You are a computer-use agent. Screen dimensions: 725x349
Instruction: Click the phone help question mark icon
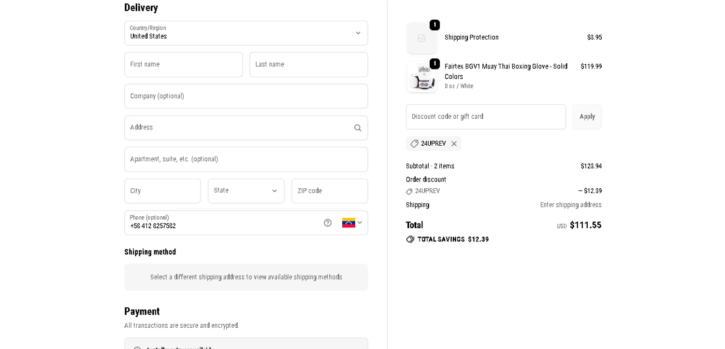[328, 223]
